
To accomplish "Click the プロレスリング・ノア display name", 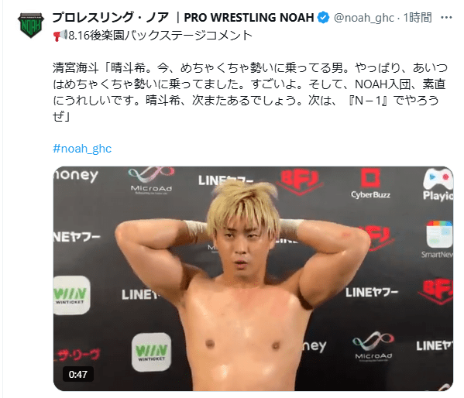I will point(111,18).
